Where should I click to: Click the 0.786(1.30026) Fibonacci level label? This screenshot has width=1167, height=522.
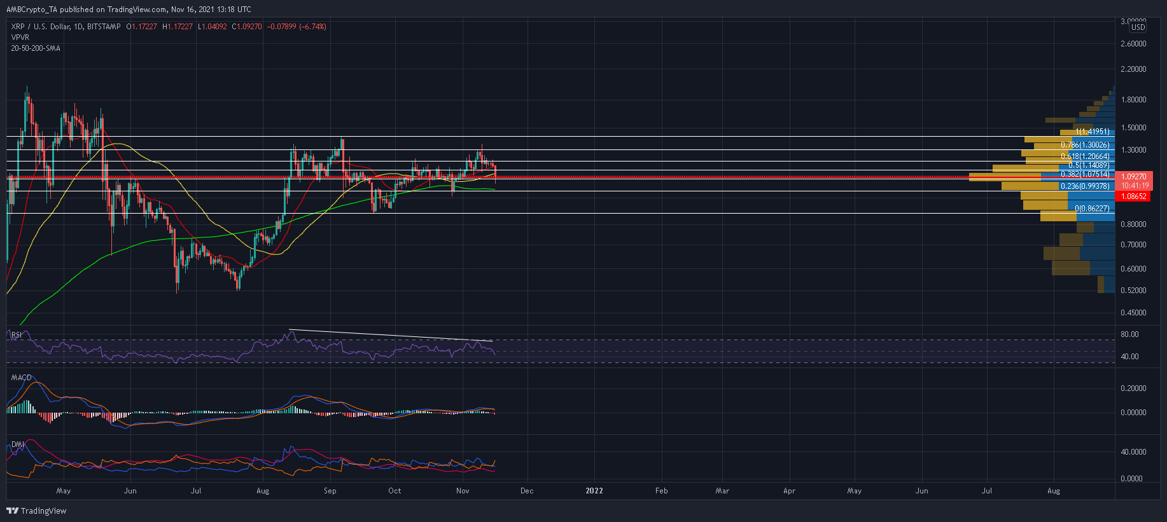tap(1085, 145)
